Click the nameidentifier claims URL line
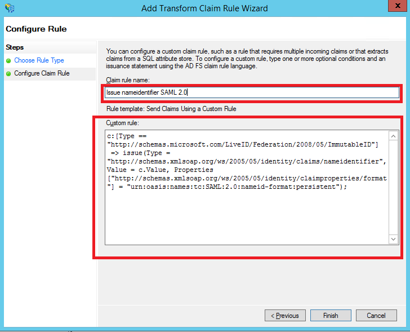 pos(247,161)
